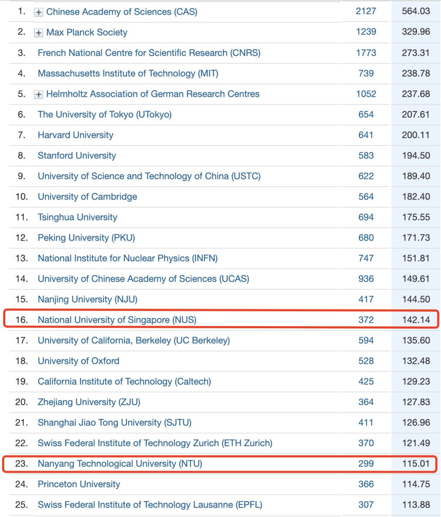Expand the Max Planck Society row
This screenshot has width=441, height=517.
click(38, 32)
